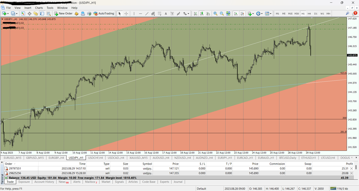Select the Trendline drawing tool
This screenshot has width=359, height=191.
pyautogui.click(x=147, y=13)
